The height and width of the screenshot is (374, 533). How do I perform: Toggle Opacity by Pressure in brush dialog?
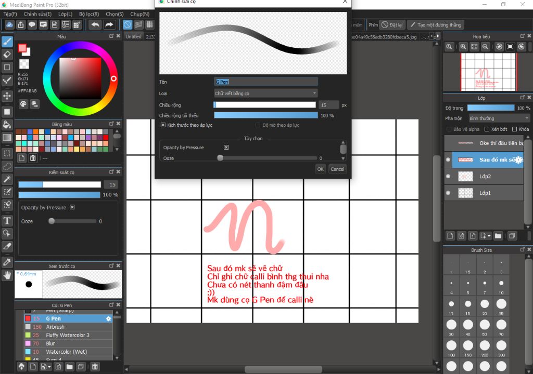(226, 148)
